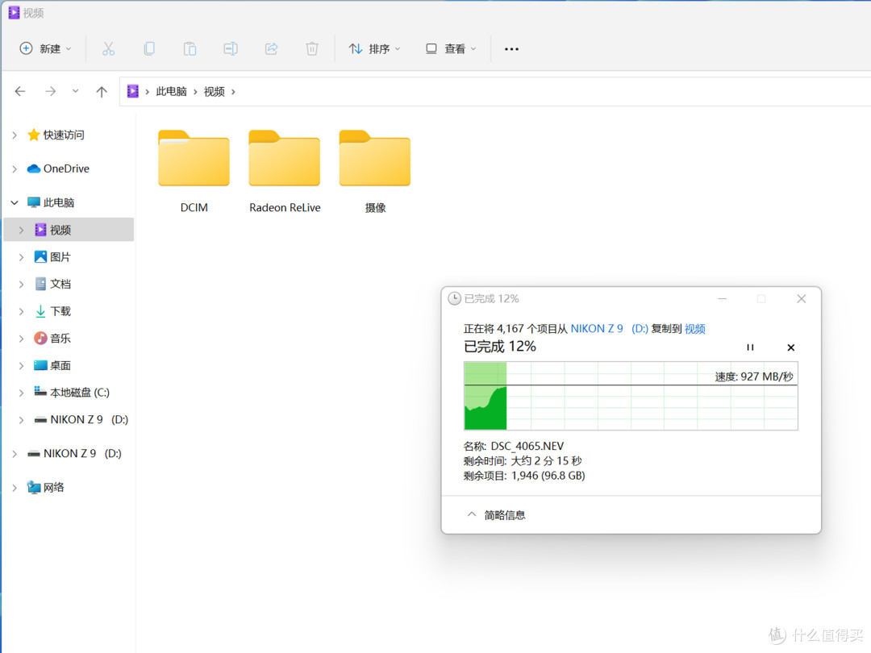
Task: Go forward with the right arrow
Action: pos(51,91)
